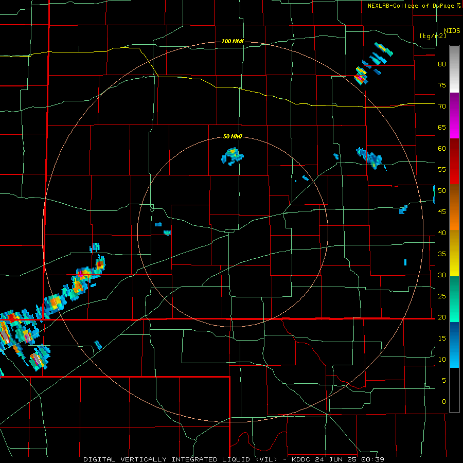Click the scale value 25

(x=442, y=296)
